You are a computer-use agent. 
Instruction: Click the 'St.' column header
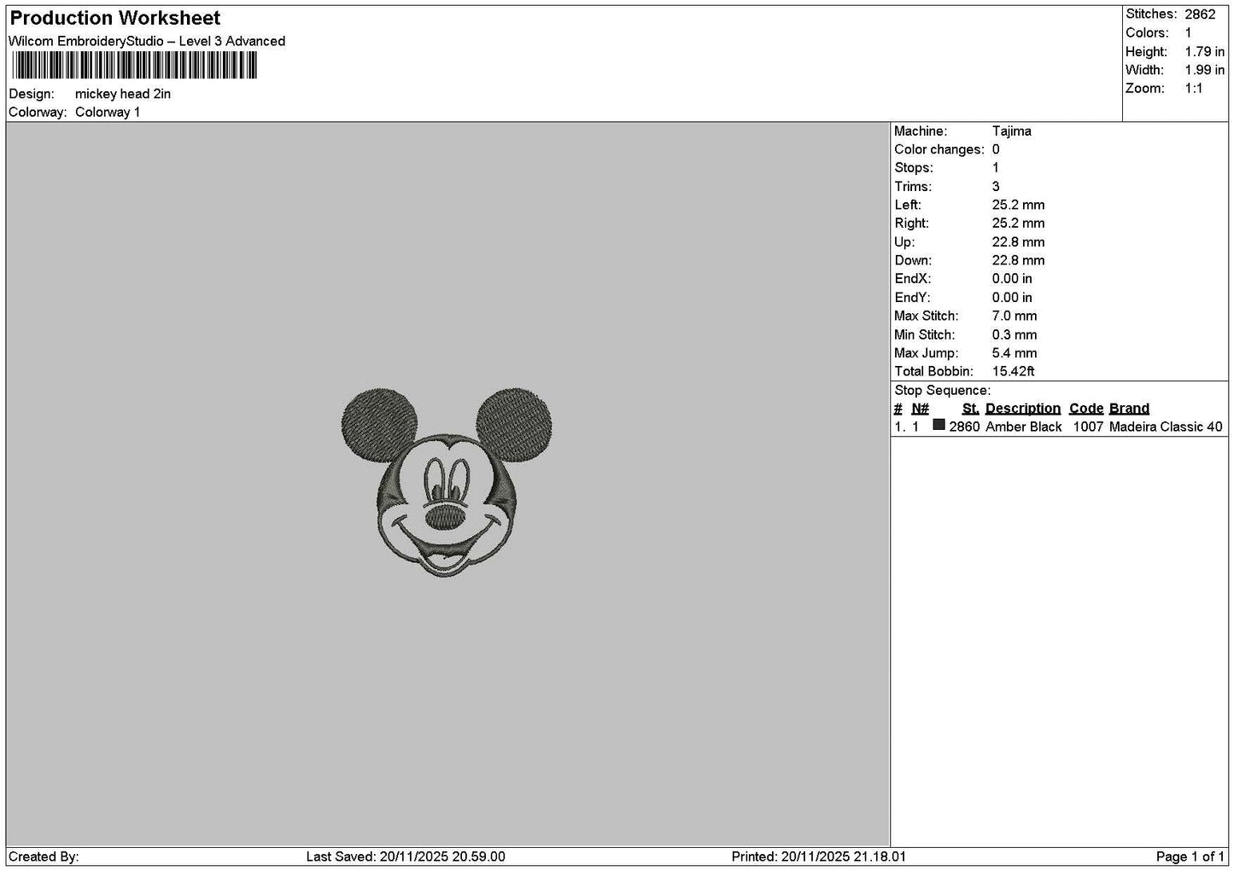click(x=970, y=409)
